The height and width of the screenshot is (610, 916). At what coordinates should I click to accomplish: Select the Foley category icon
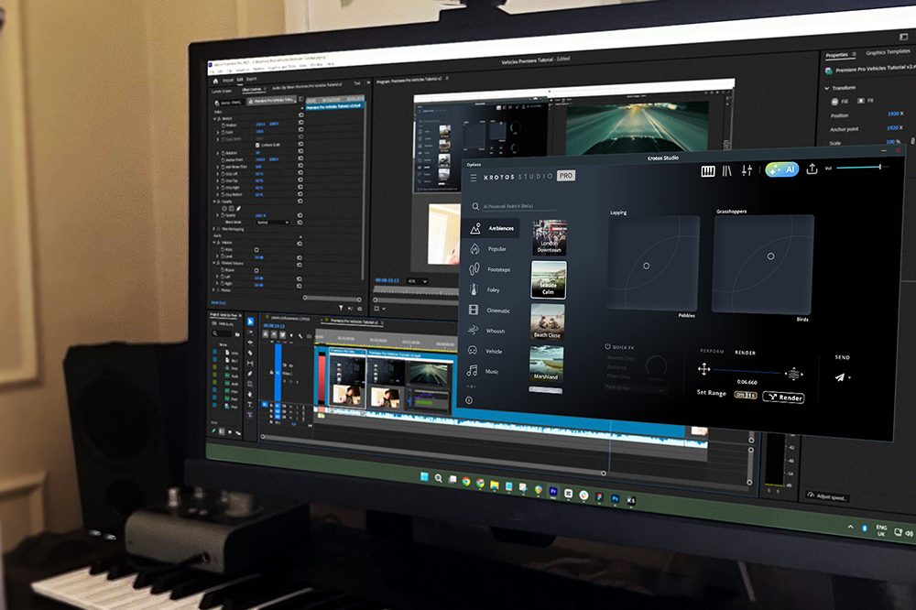[474, 289]
